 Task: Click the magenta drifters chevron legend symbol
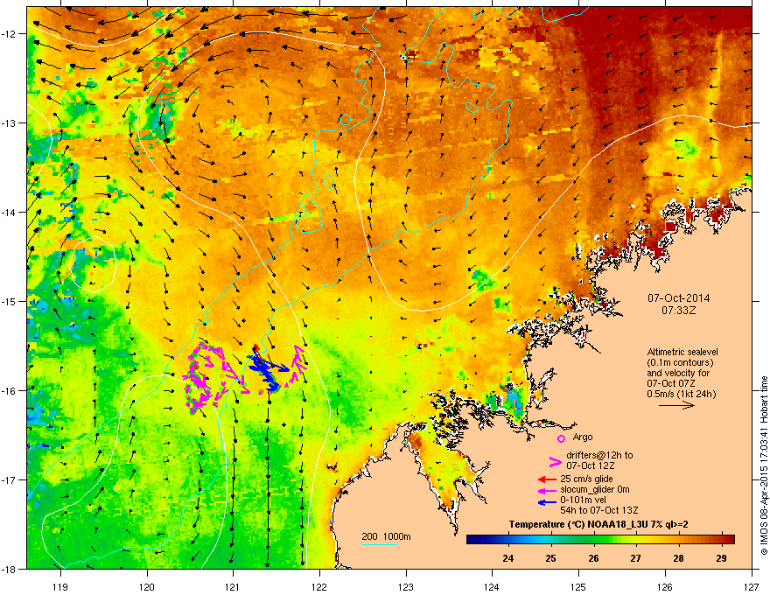[x=555, y=461]
